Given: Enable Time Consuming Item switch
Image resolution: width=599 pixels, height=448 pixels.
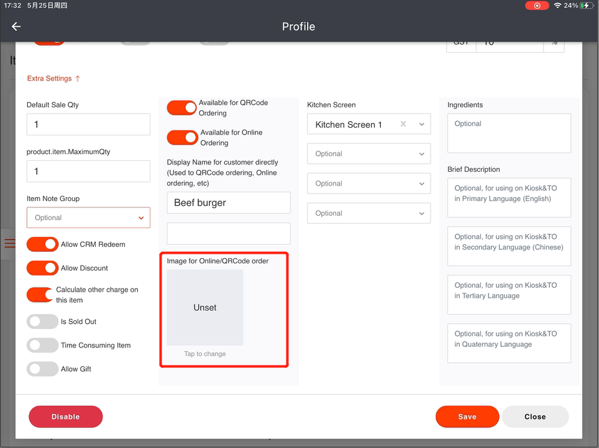Looking at the screenshot, I should click(42, 345).
